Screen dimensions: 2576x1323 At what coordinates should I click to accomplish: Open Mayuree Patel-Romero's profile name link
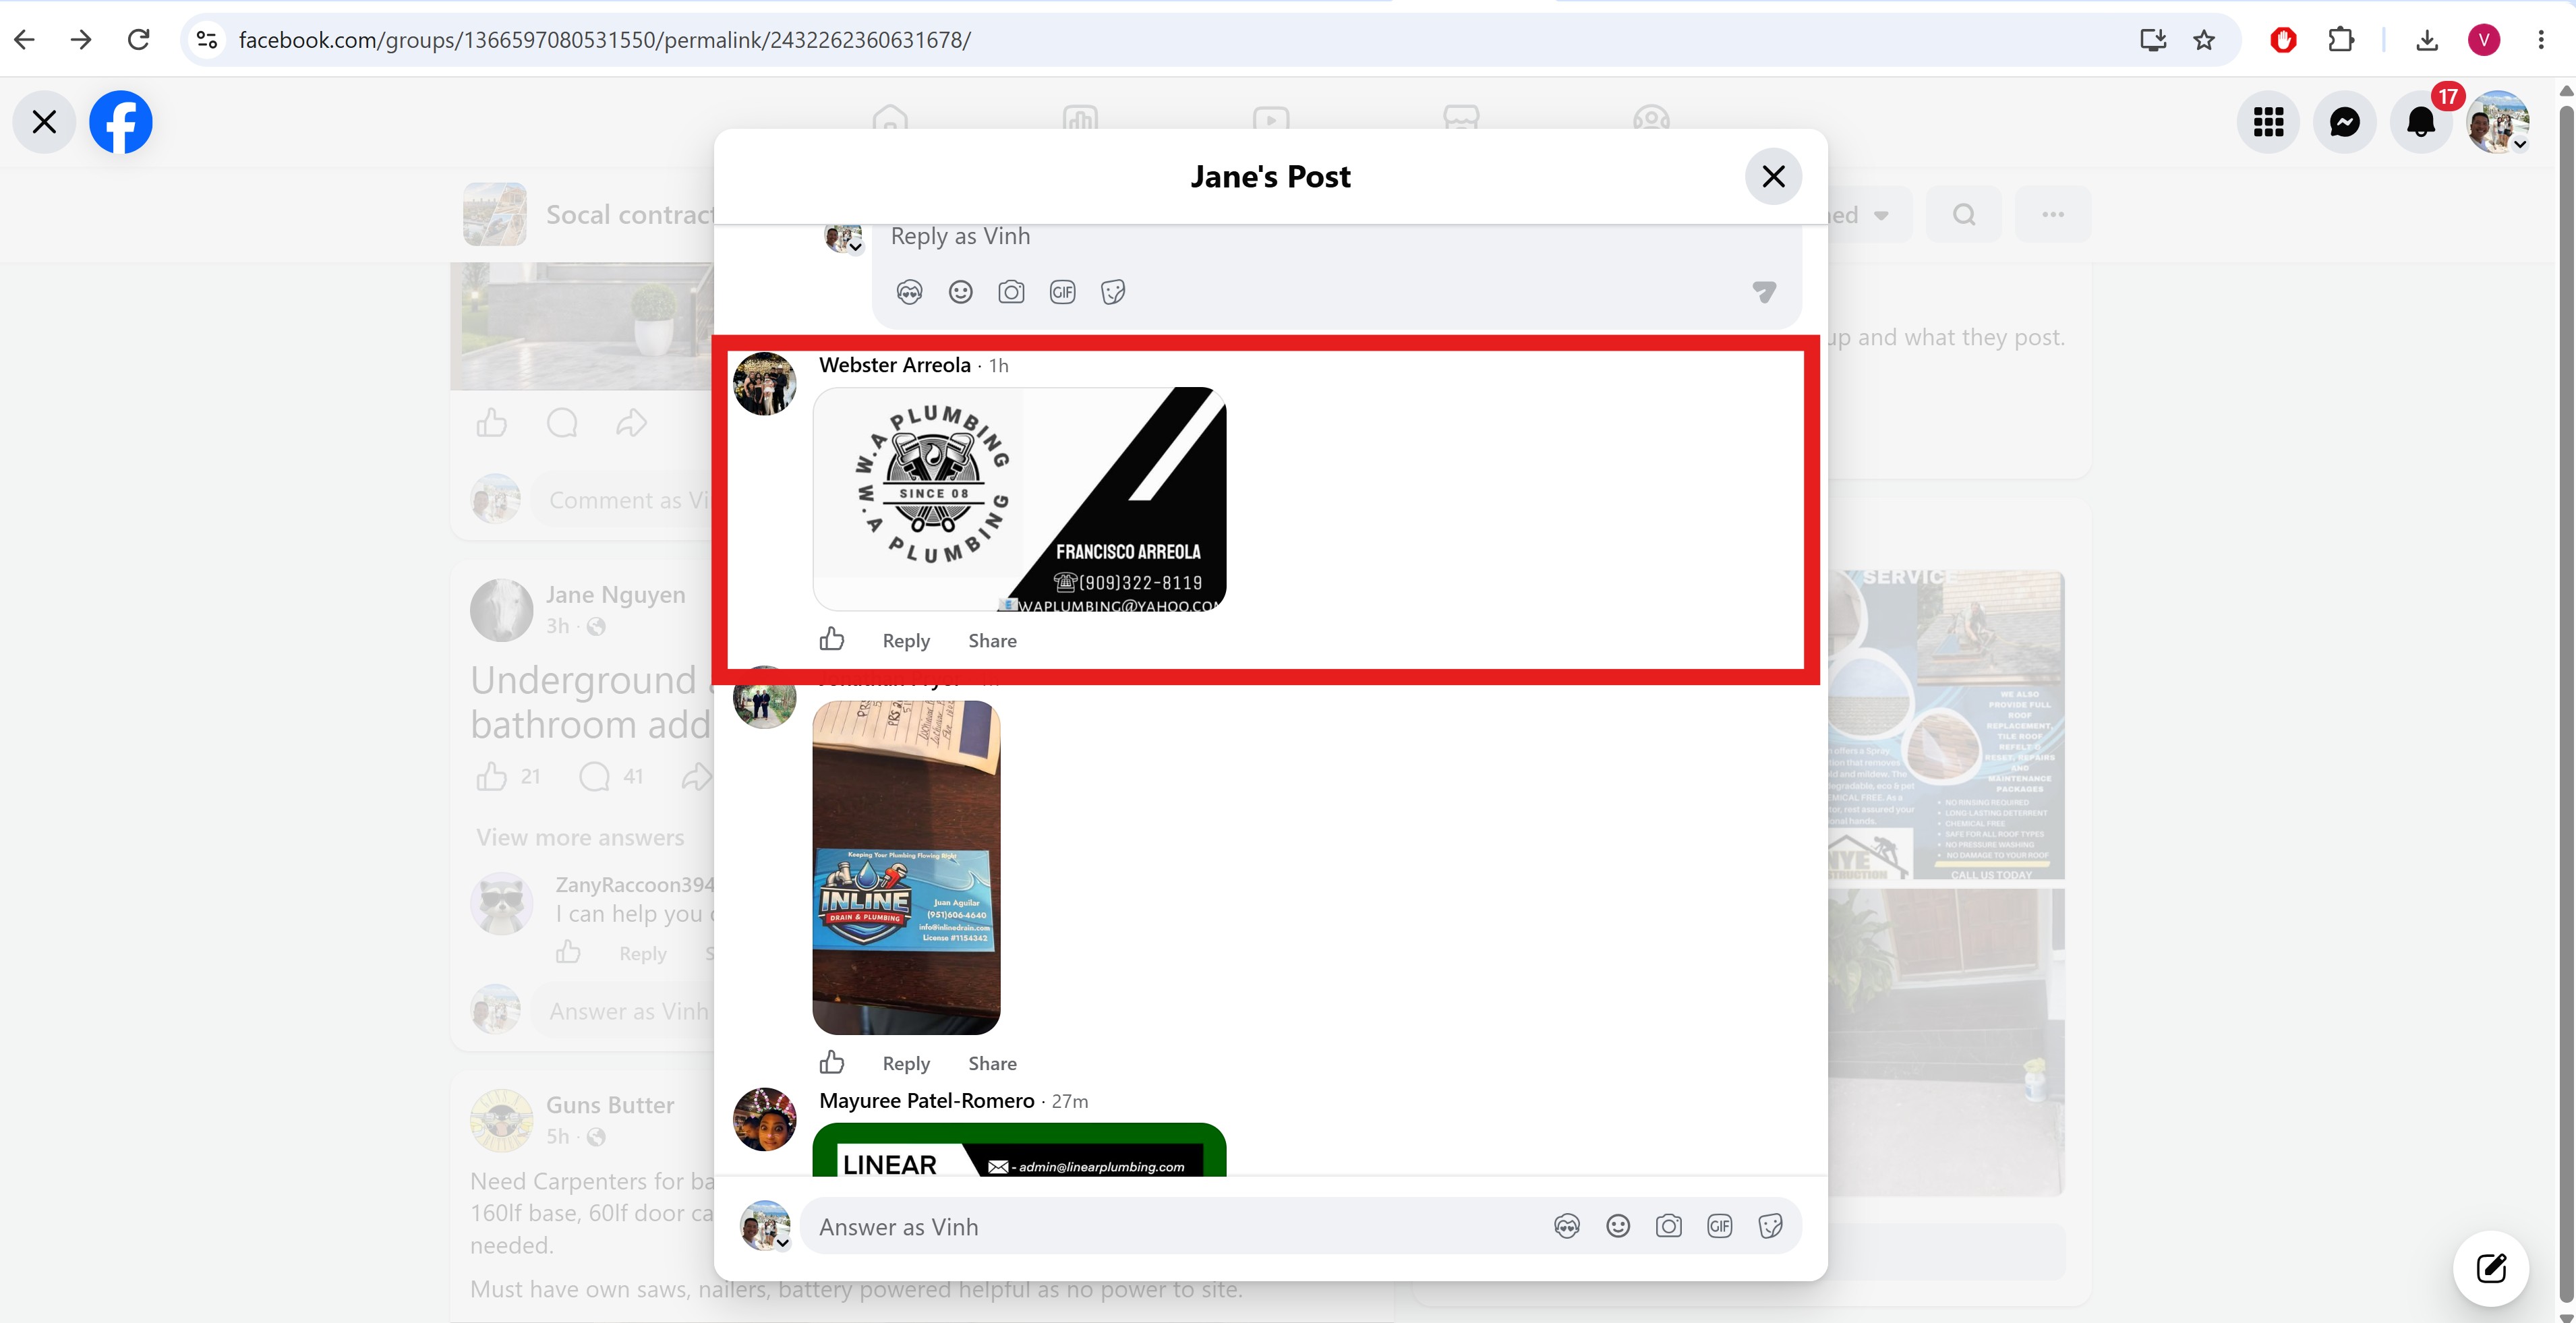click(926, 1101)
